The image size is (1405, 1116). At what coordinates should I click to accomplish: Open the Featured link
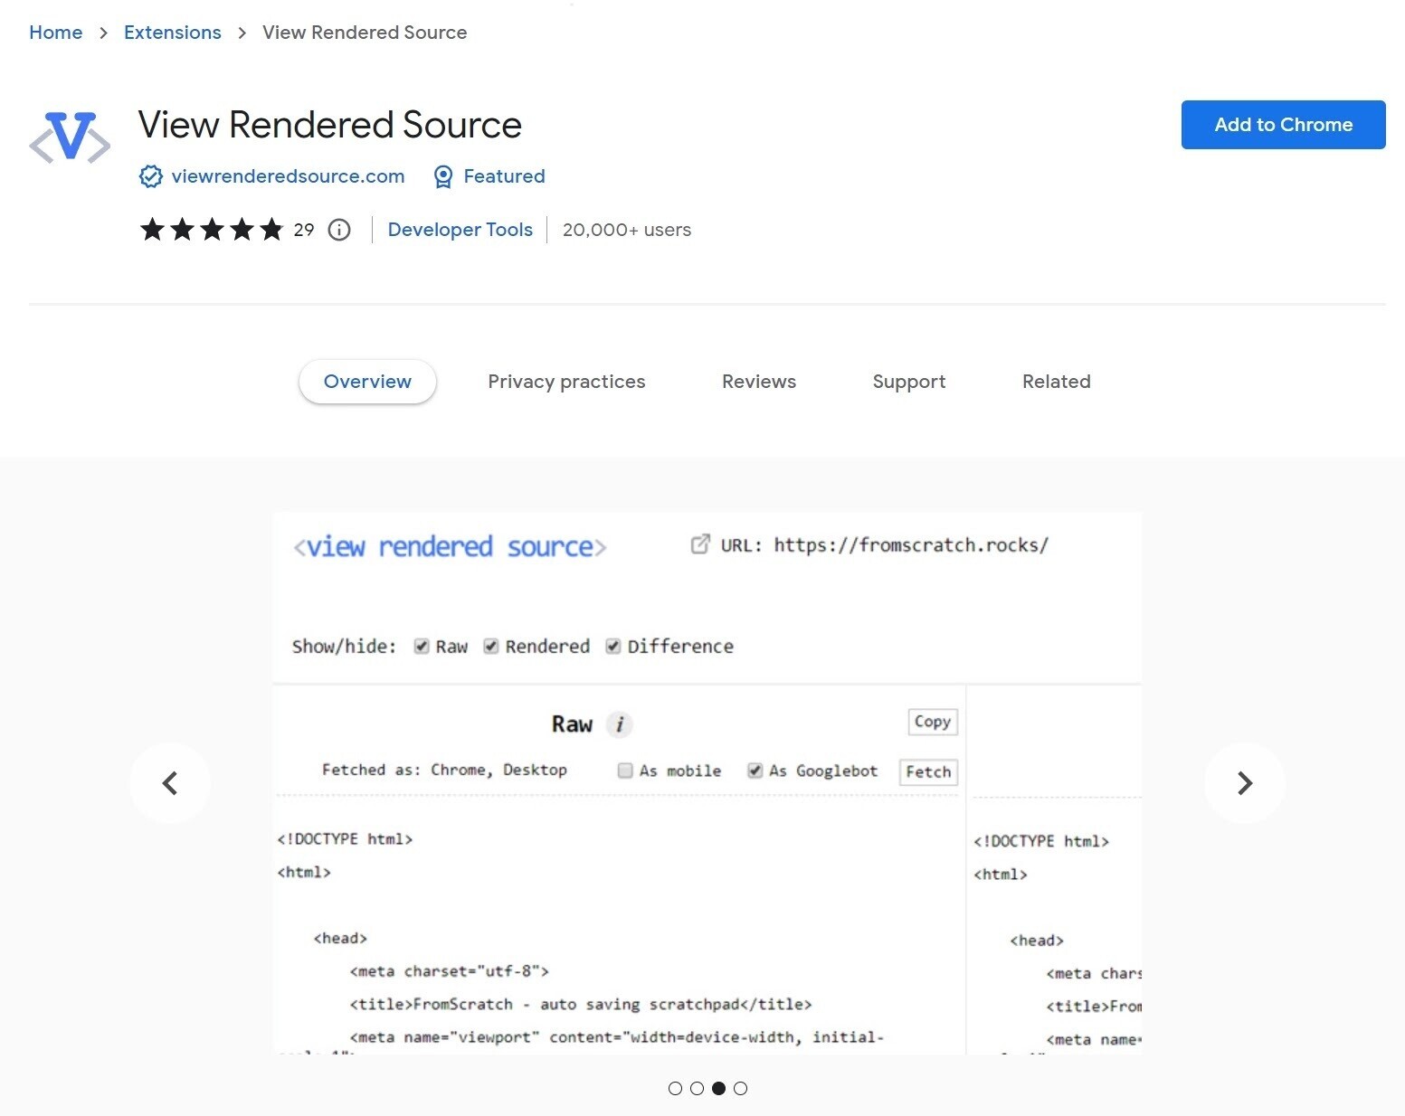pyautogui.click(x=504, y=176)
